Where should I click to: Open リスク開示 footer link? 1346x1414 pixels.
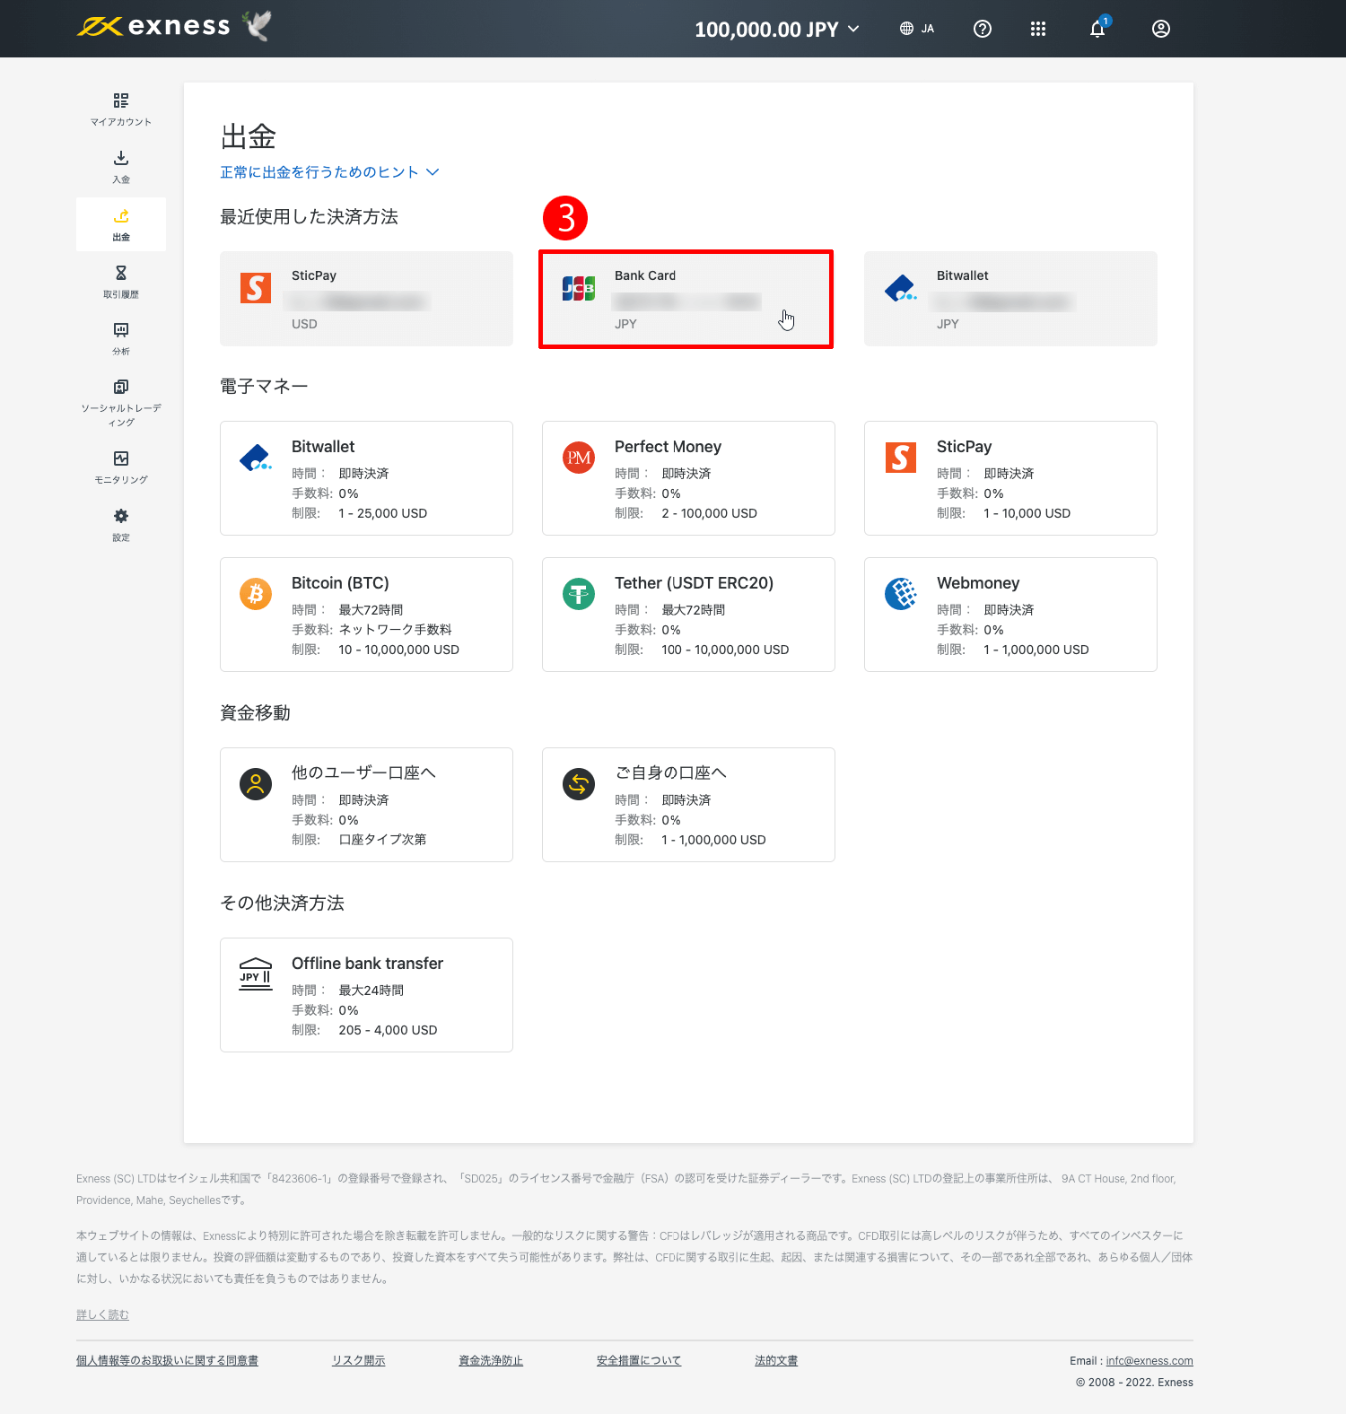[358, 1361]
